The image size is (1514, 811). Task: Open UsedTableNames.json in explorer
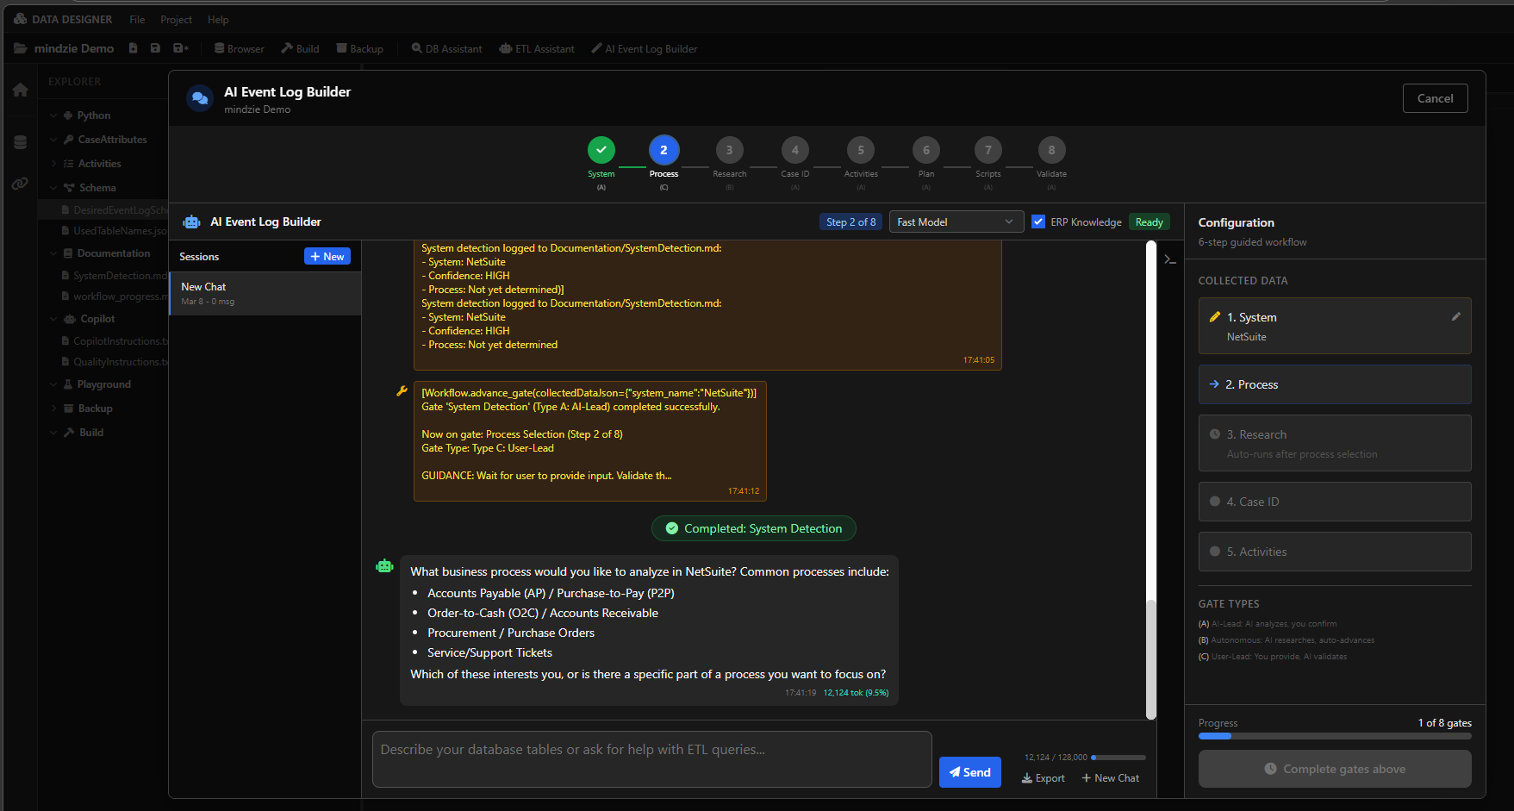[115, 231]
